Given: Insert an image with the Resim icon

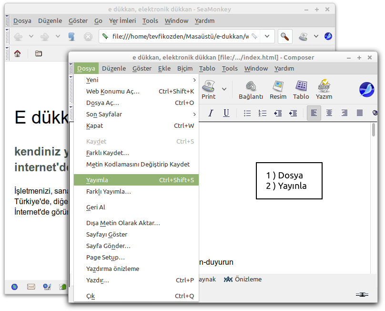Looking at the screenshot, I should tap(278, 89).
